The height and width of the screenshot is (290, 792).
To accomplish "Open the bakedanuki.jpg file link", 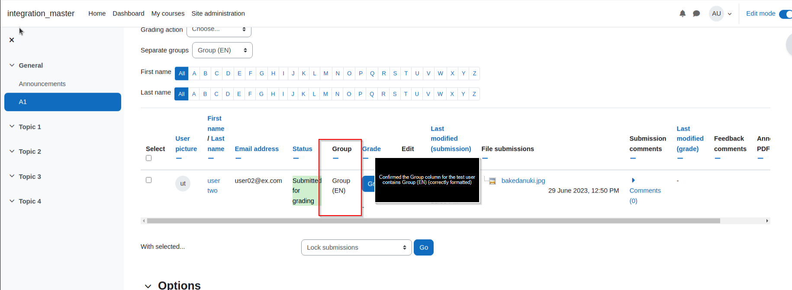I will click(x=523, y=180).
